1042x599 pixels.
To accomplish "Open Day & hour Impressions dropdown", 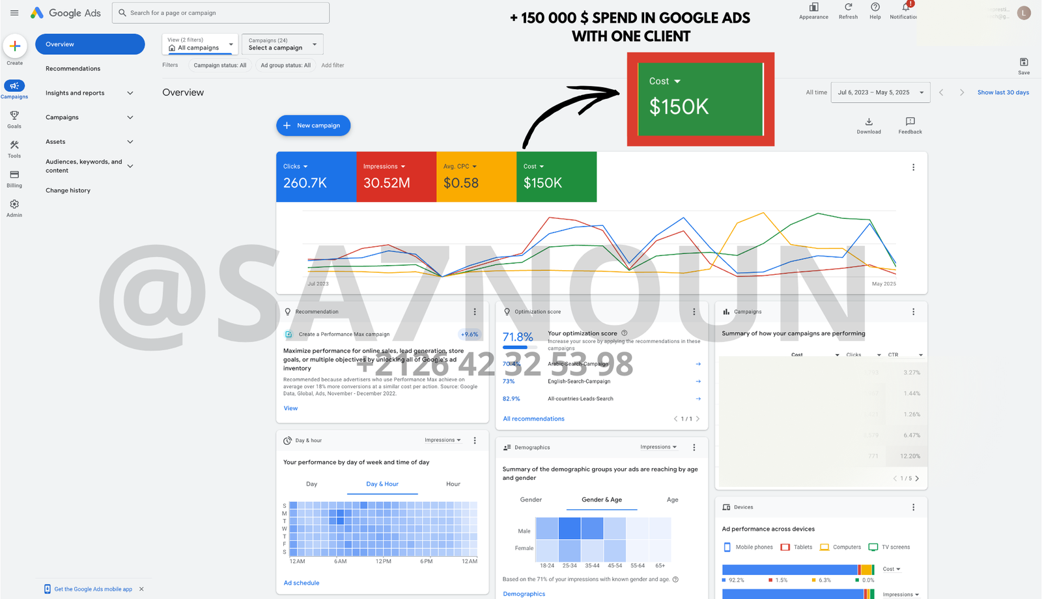I will click(x=443, y=440).
